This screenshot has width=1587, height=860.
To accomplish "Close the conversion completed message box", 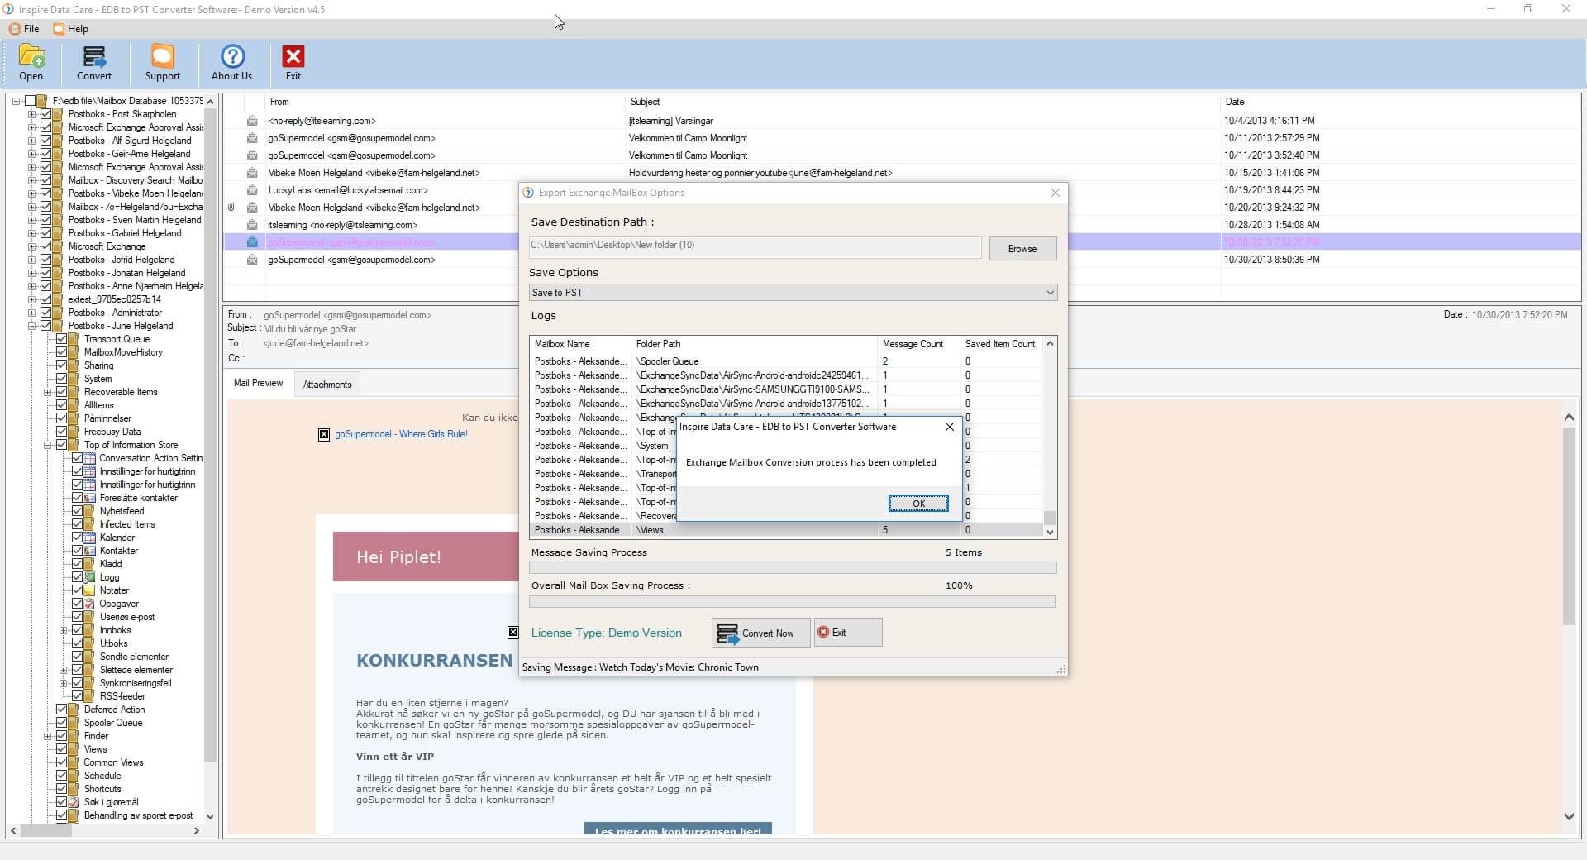I will (950, 427).
